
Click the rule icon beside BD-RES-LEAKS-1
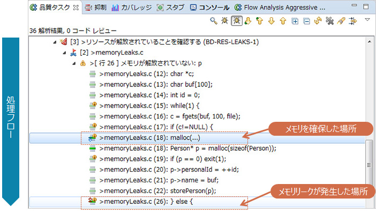click(64, 42)
